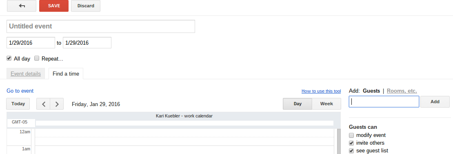Check the modify event option
The height and width of the screenshot is (154, 453).
(x=351, y=135)
